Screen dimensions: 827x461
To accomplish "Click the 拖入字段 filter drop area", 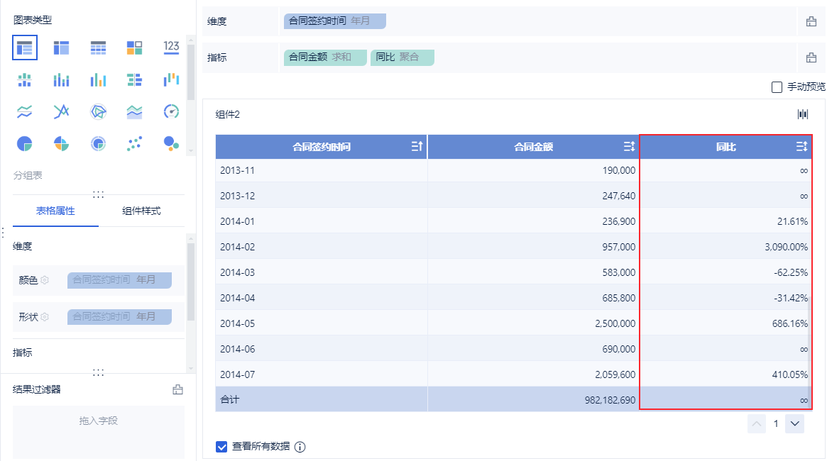I will [98, 421].
